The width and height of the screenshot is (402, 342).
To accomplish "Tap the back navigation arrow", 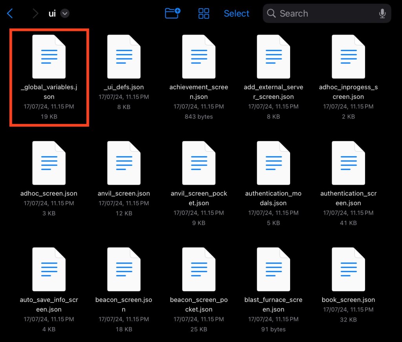I will tap(10, 14).
